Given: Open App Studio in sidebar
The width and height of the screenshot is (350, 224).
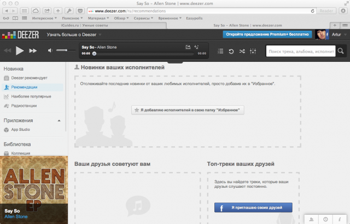Looking at the screenshot, I should coord(21,130).
